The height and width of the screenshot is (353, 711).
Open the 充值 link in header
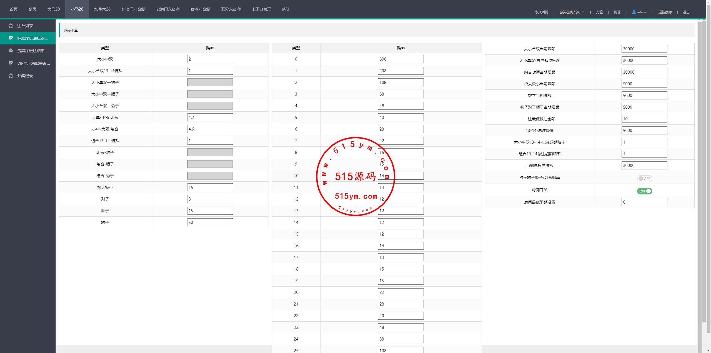(x=599, y=12)
